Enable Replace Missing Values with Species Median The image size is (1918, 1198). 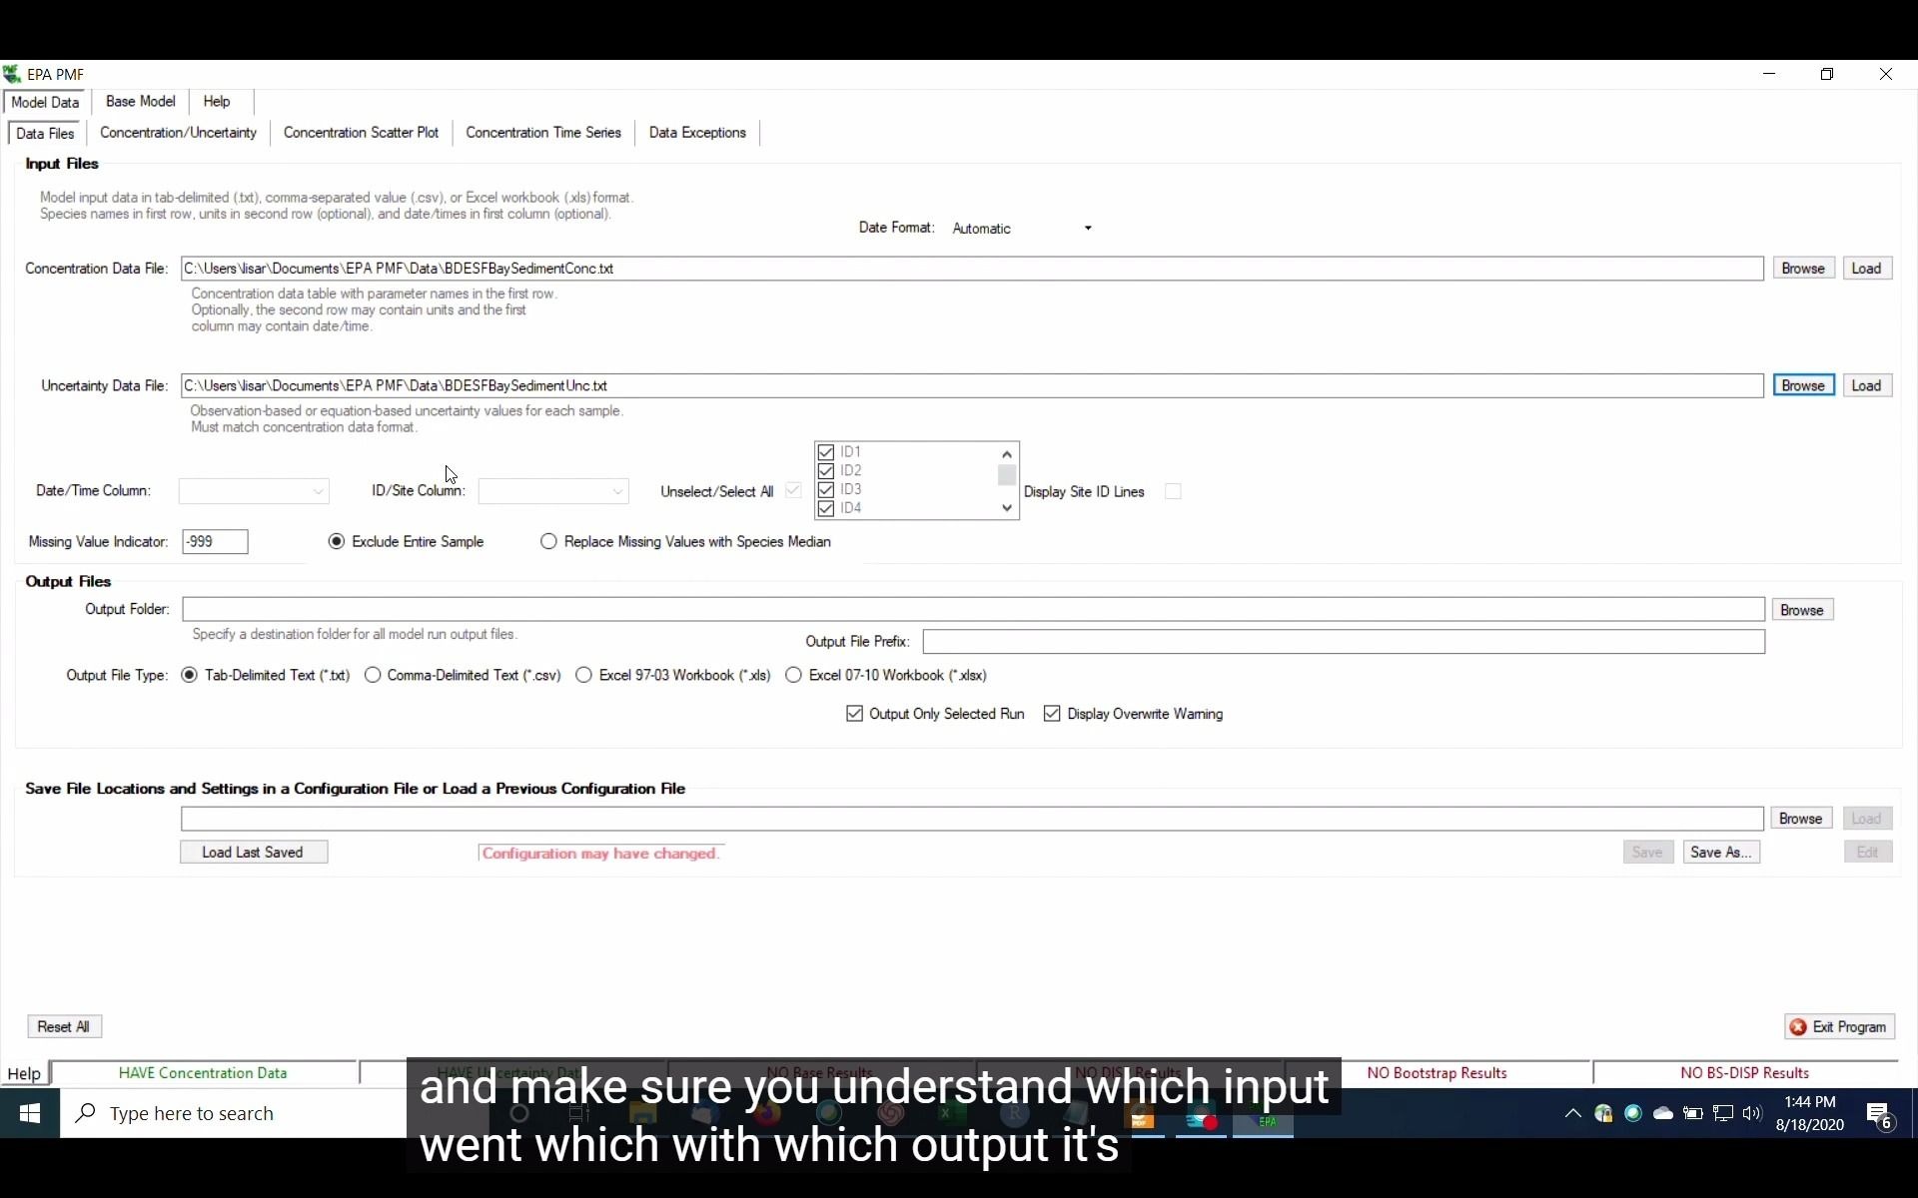tap(548, 541)
